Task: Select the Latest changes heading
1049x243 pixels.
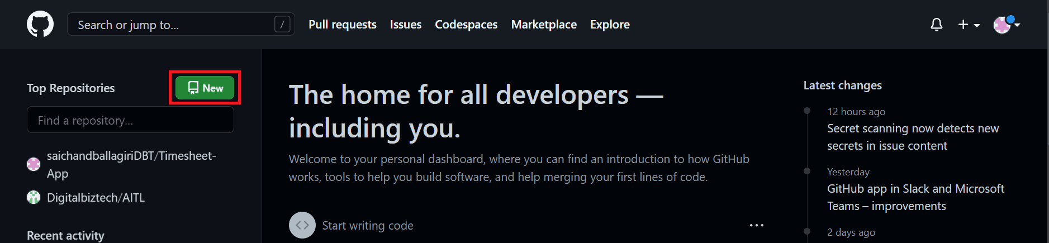Action: click(x=842, y=85)
